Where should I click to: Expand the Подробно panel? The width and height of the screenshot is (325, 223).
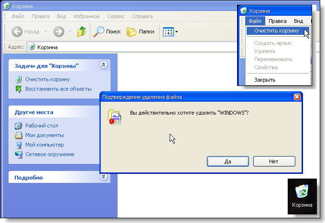(103, 177)
